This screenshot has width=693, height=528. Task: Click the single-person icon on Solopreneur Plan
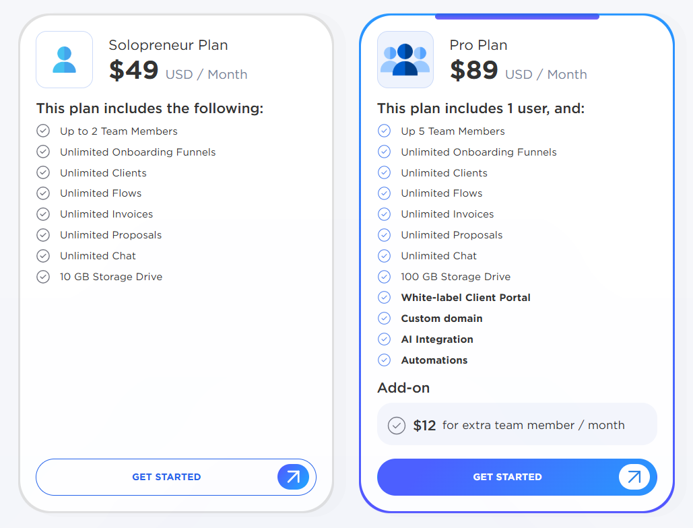64,59
